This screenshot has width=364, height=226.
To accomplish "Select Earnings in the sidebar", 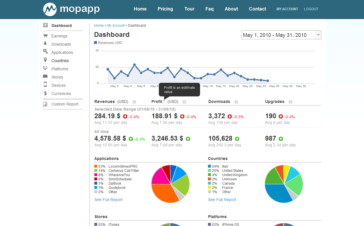I will coord(59,36).
